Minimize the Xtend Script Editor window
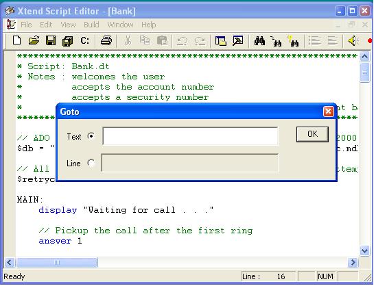Viewport: 376px width, 286px height. coord(340,11)
